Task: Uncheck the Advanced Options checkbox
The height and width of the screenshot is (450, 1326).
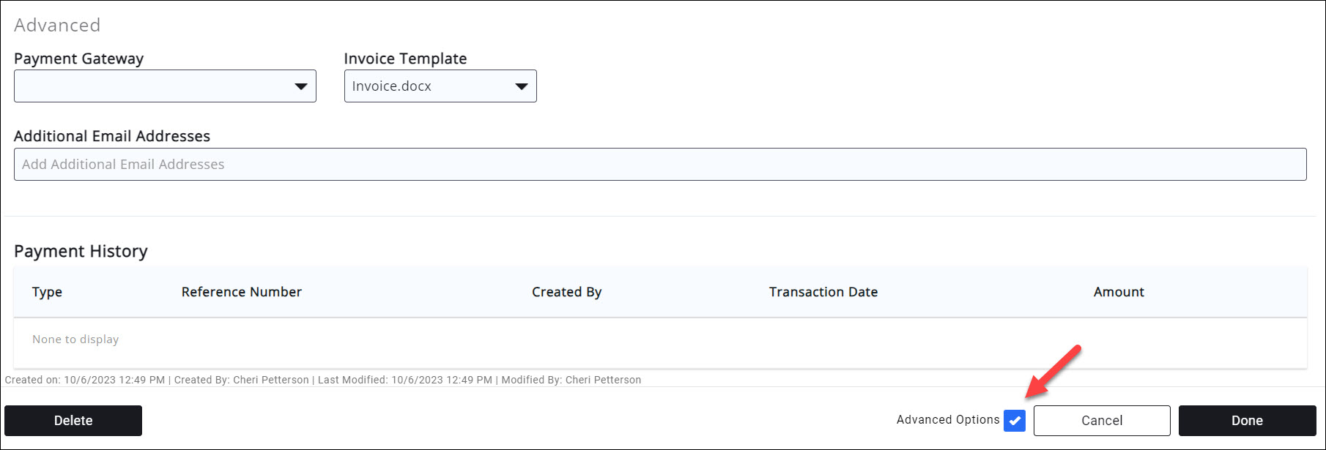Action: tap(1015, 421)
